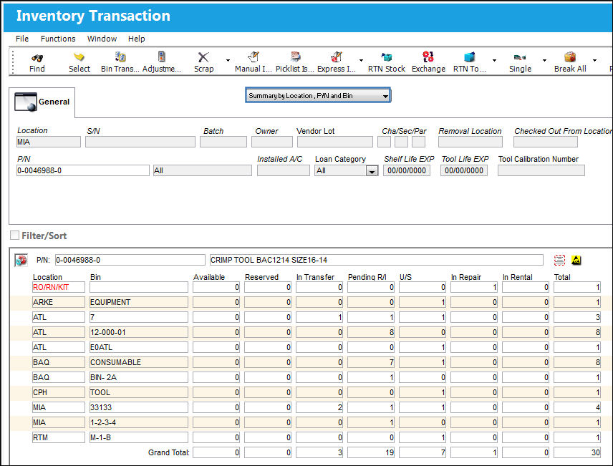This screenshot has width=613, height=466.
Task: Select the CPH location cell
Action: [58, 392]
